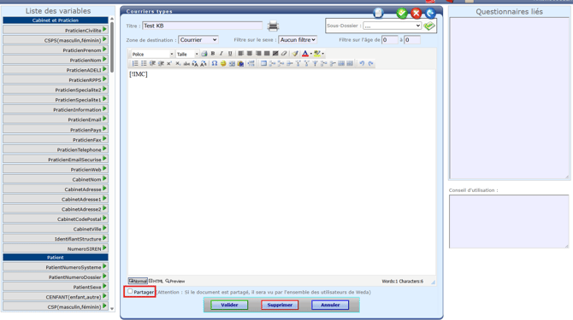Toggle bold formatting in editor toolbar

(213, 54)
